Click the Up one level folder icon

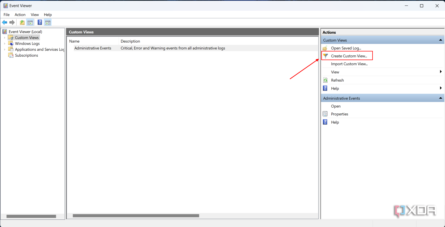tap(22, 22)
